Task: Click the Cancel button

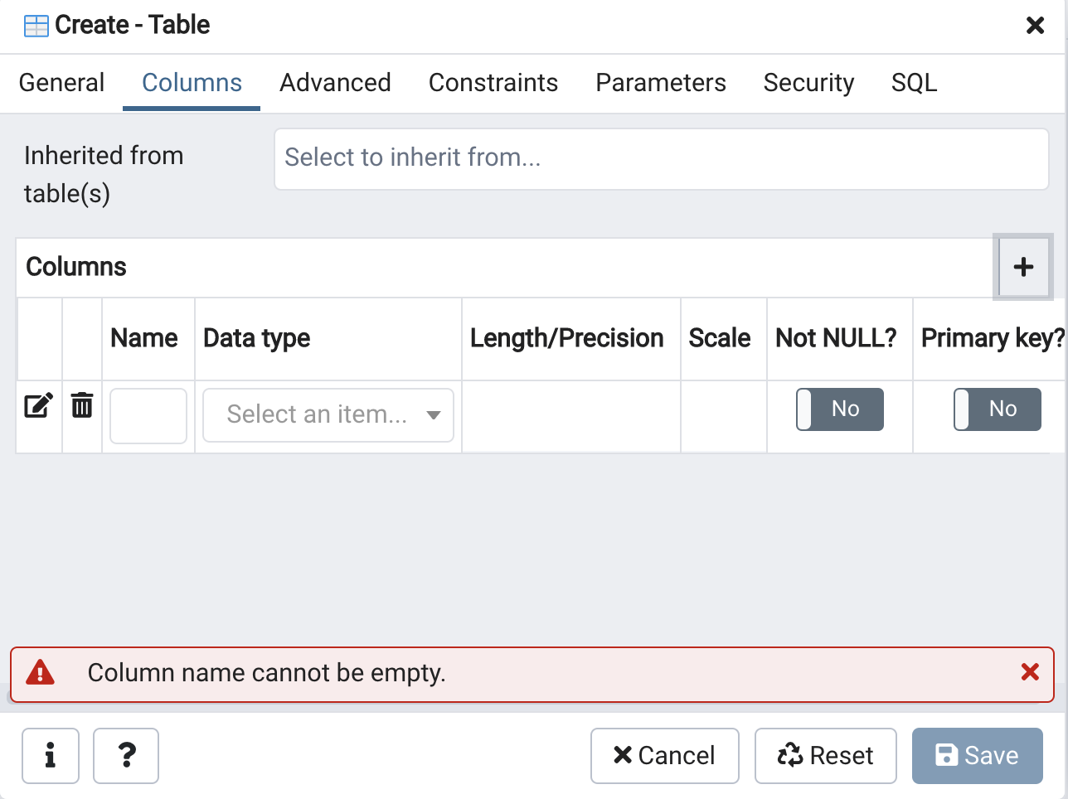Action: 664,755
